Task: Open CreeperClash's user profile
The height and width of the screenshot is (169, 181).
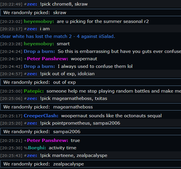Action: click(41, 116)
